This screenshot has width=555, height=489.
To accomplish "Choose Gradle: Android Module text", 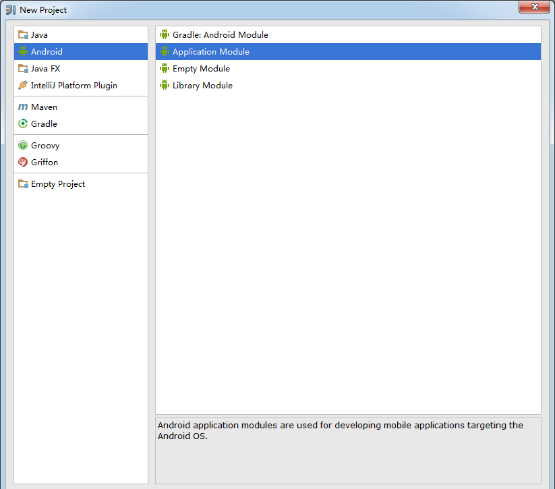I will [x=221, y=34].
